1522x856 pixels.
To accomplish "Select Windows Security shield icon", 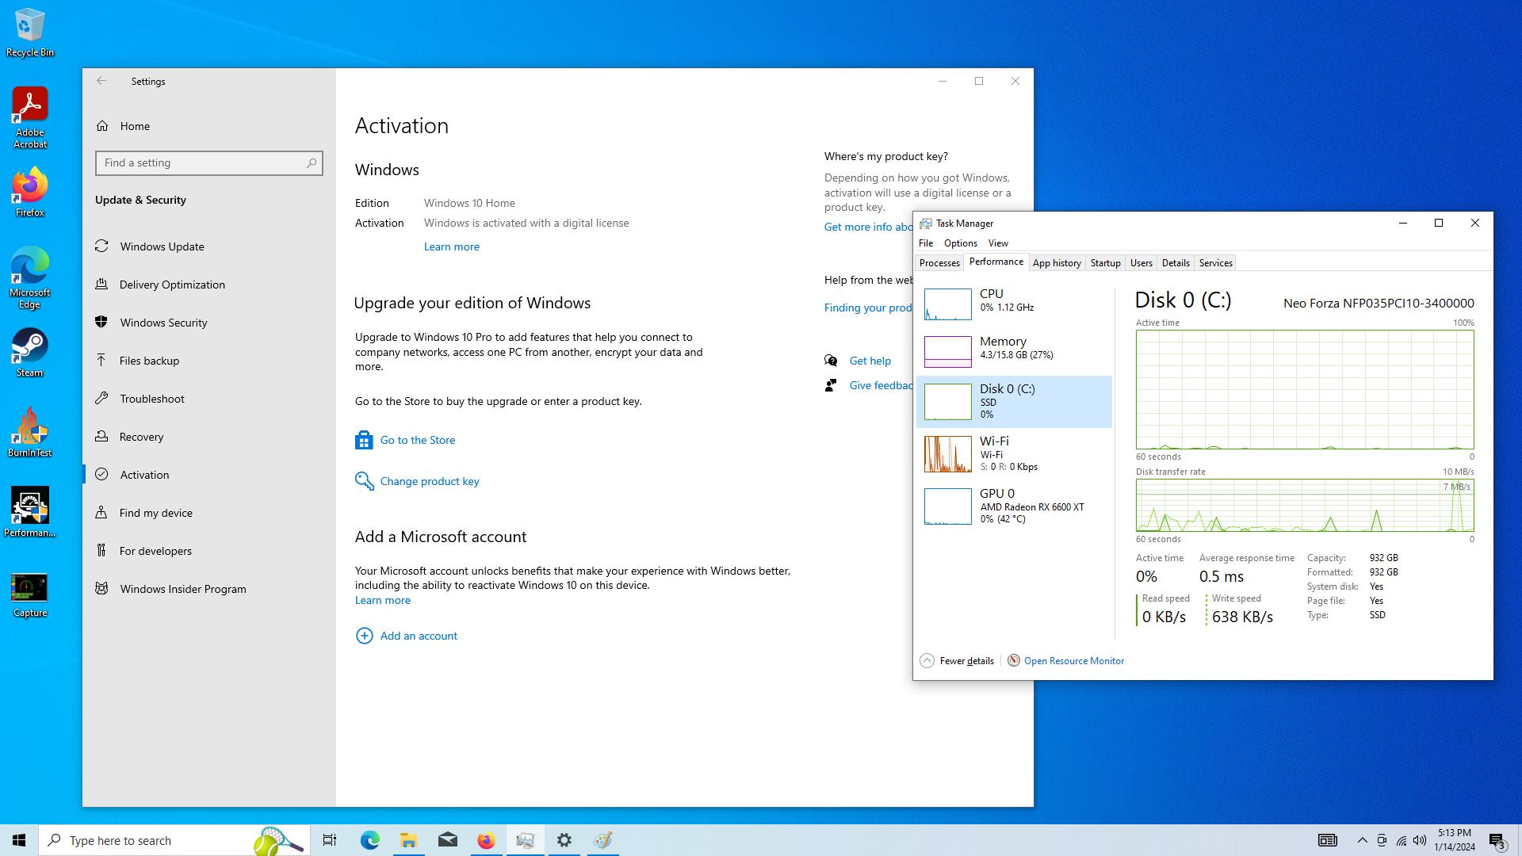I will click(101, 322).
